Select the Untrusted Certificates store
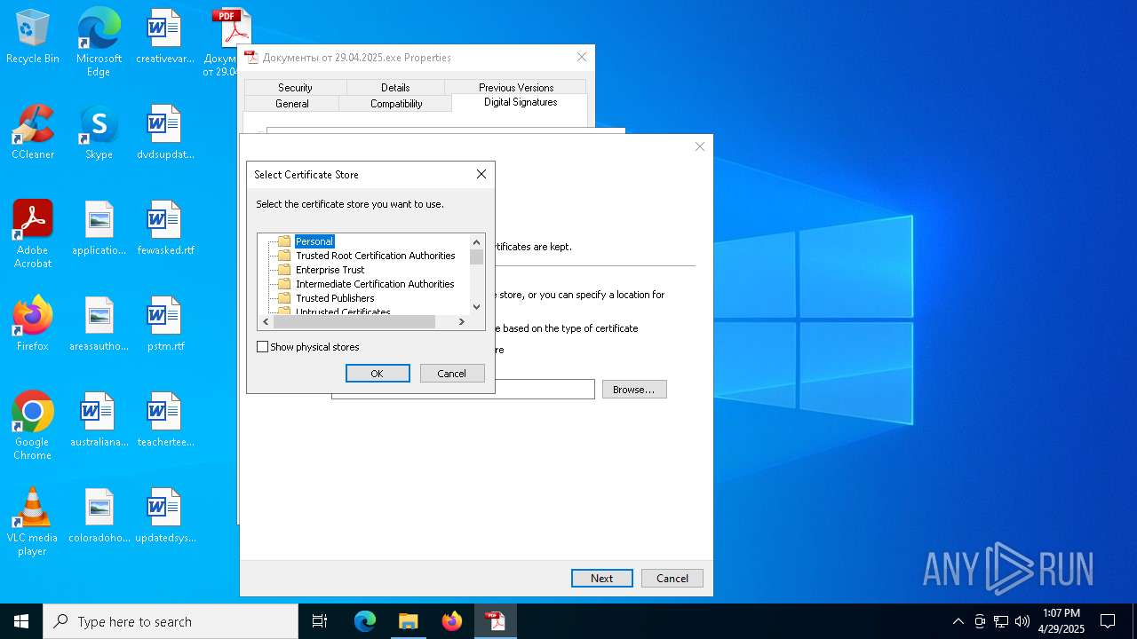Image resolution: width=1137 pixels, height=639 pixels. [x=343, y=312]
